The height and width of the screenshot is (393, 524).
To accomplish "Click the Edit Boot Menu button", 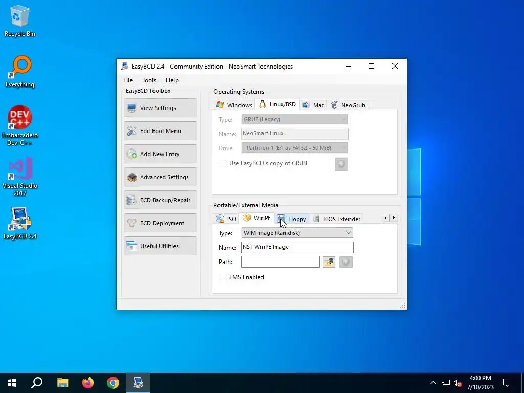I will pyautogui.click(x=160, y=130).
